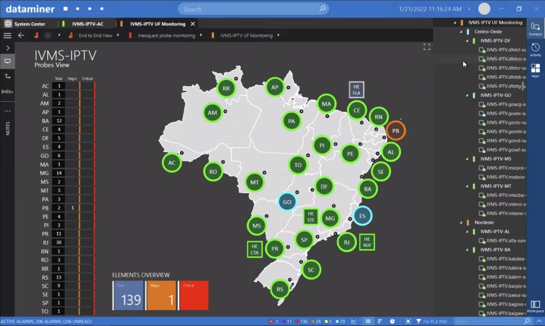Click the alarm console search magnifier

pos(527,321)
